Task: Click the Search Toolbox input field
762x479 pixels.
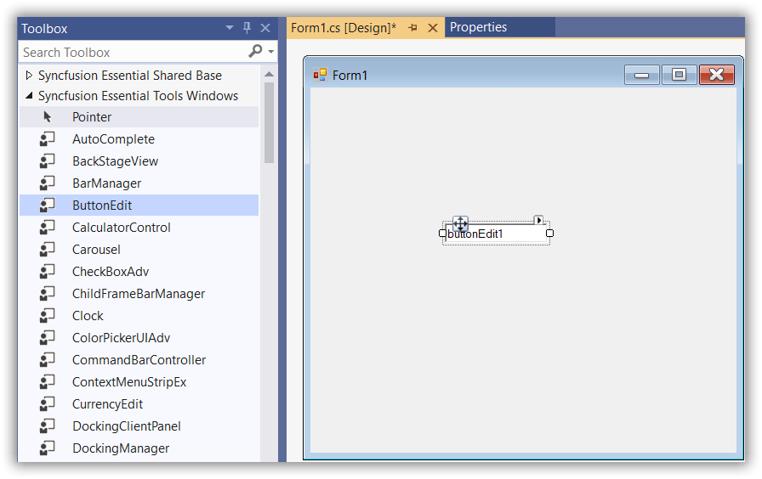Action: point(134,52)
